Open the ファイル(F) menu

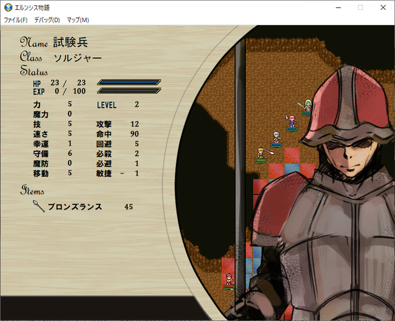(16, 20)
